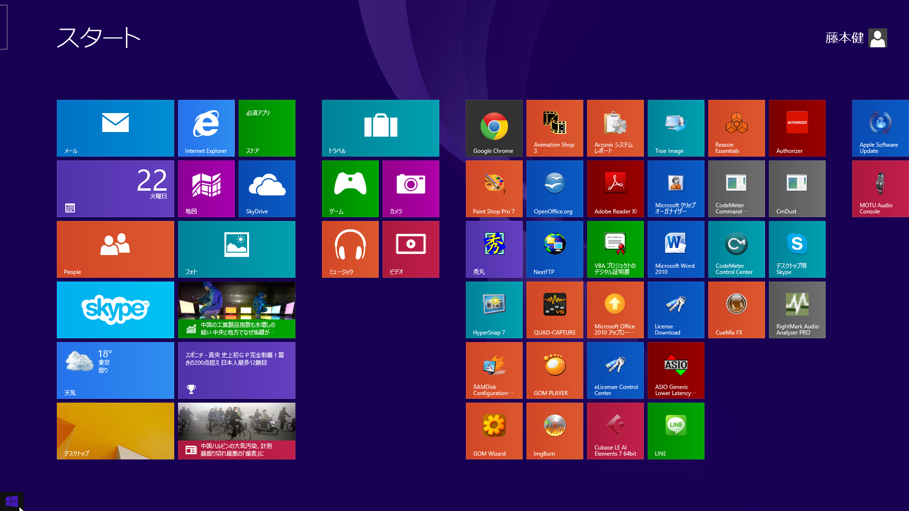909x511 pixels.
Task: Open the Authorizer tile
Action: tap(797, 128)
